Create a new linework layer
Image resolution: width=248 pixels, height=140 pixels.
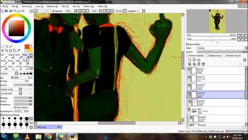click(x=194, y=60)
